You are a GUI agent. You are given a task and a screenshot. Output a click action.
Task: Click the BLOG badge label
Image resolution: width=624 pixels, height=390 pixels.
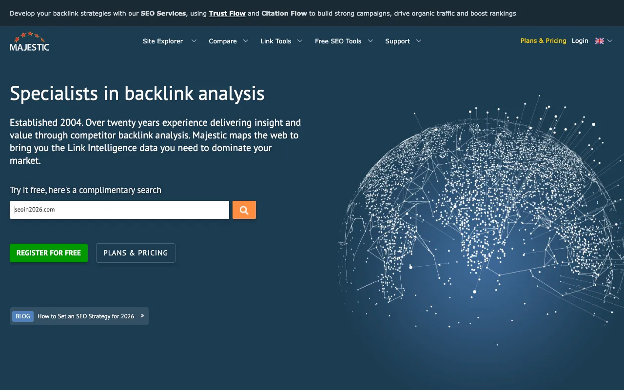[22, 316]
